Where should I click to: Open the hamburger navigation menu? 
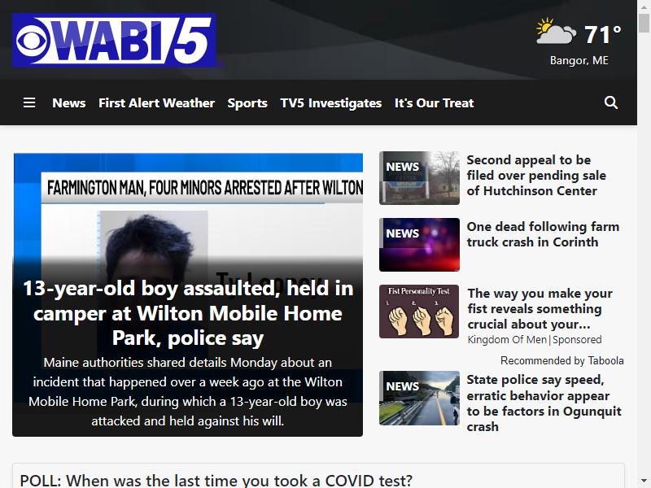tap(29, 102)
